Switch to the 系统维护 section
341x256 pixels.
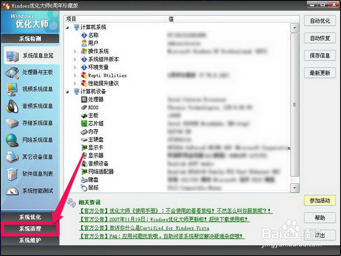[x=30, y=240]
